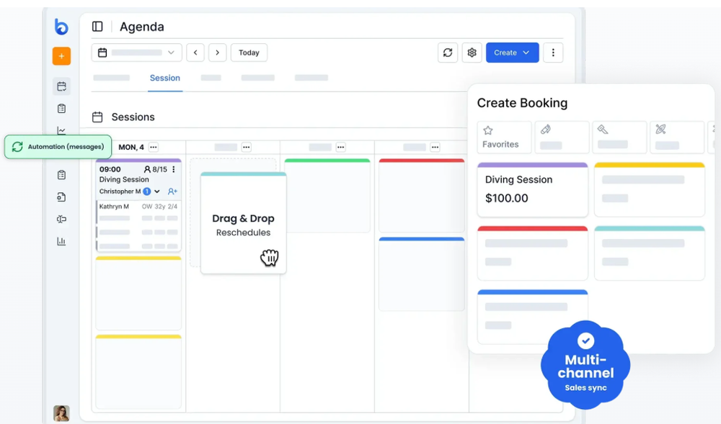Click the Automation (messages) badge

(x=58, y=147)
